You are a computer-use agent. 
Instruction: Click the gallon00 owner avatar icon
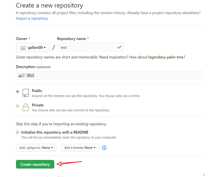(x=23, y=48)
